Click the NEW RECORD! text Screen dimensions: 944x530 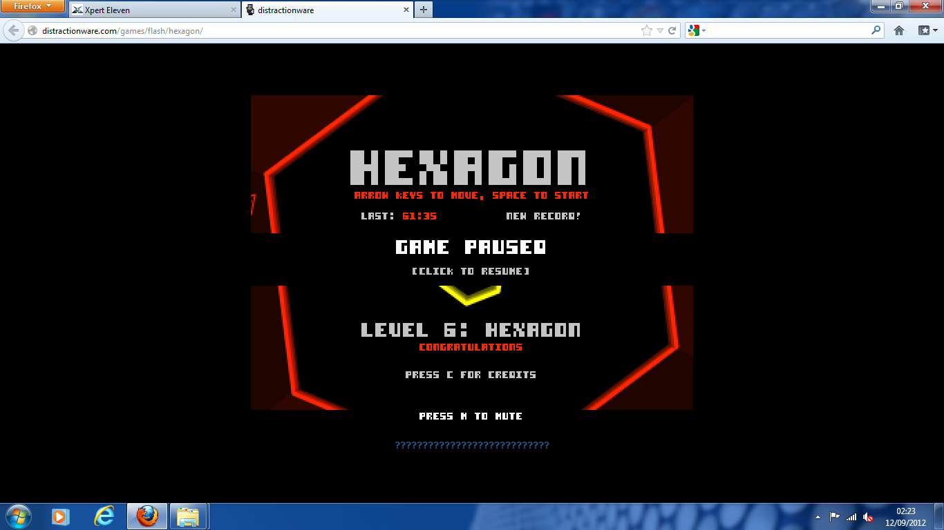click(544, 216)
